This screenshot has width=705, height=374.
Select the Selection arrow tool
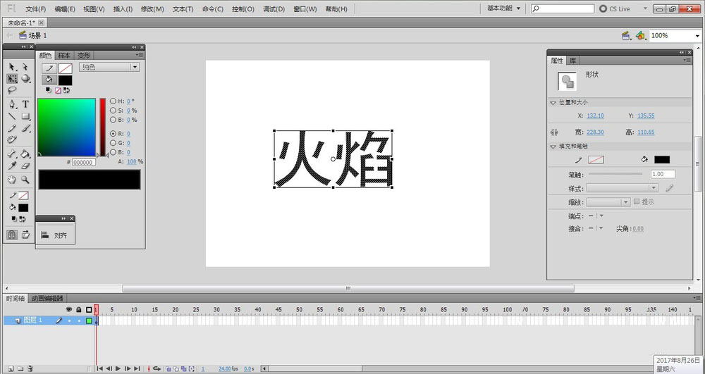click(x=12, y=67)
